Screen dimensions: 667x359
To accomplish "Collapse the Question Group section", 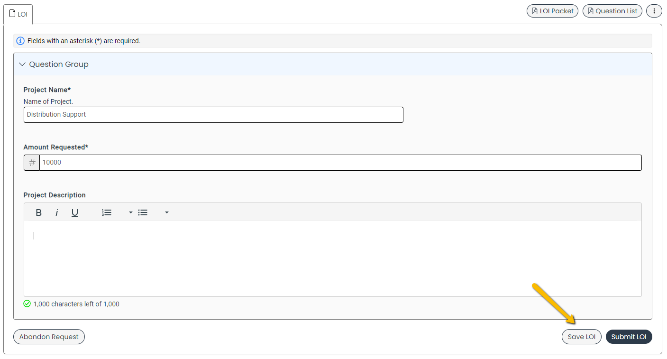I will [x=22, y=64].
